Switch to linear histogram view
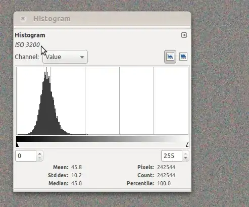The height and width of the screenshot is (207, 249). (170, 57)
